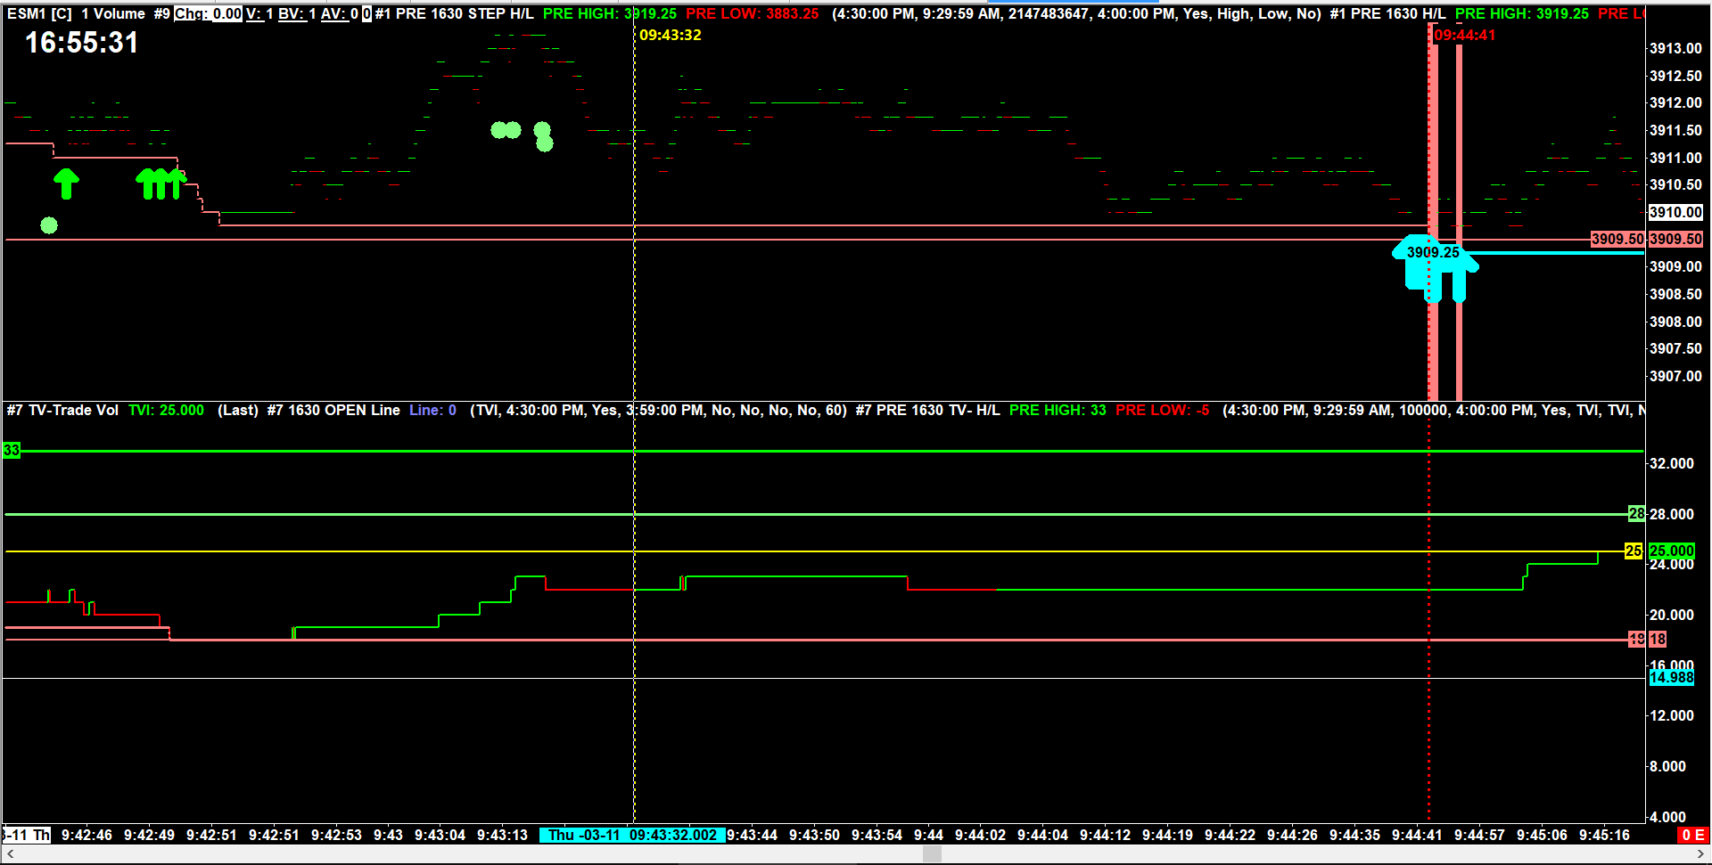1712x865 pixels.
Task: Click the 12.000 value on lower scale
Action: click(1671, 715)
